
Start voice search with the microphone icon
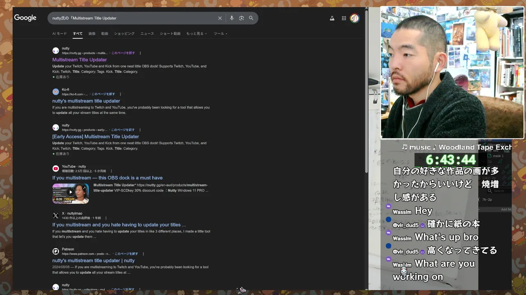[232, 18]
